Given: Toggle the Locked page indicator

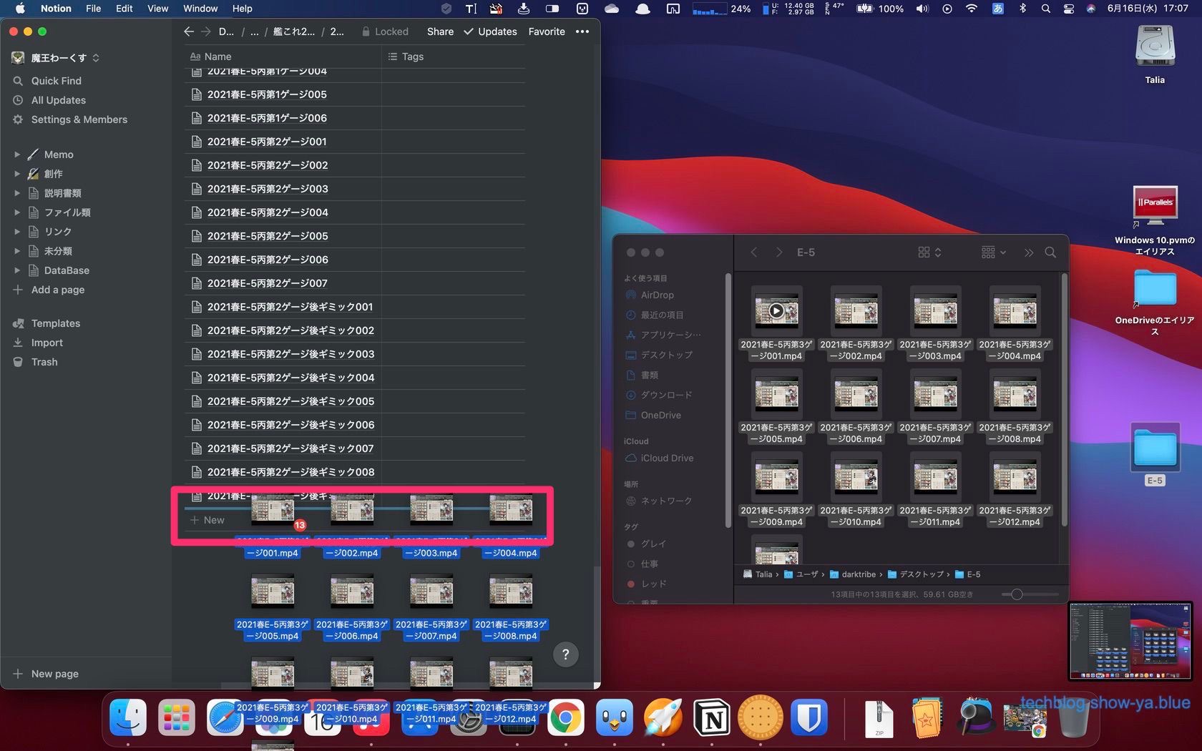Looking at the screenshot, I should (385, 31).
